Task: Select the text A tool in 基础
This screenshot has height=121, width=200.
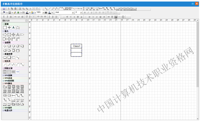Action: coord(13,27)
